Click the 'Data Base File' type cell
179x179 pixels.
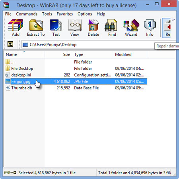pos(86,88)
